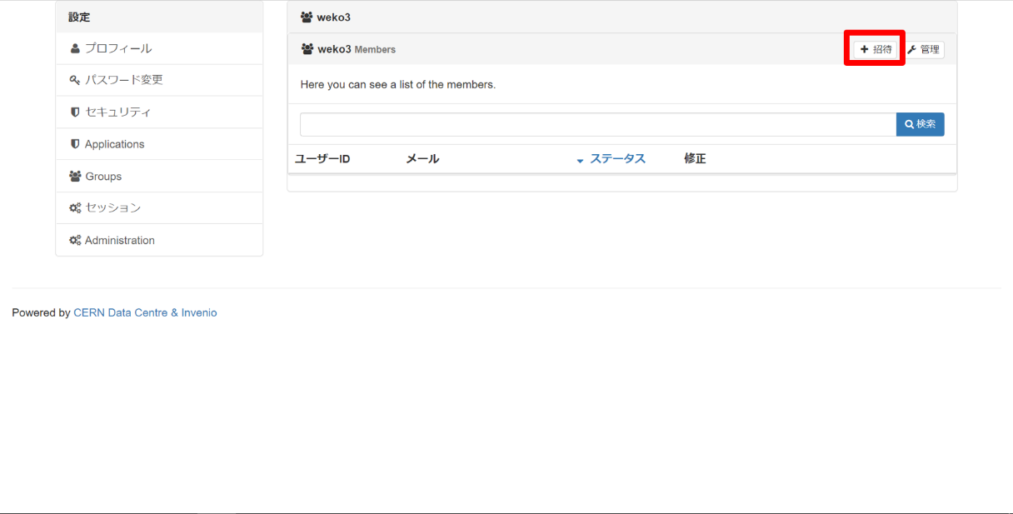Click the gears icon beside セッション
The width and height of the screenshot is (1013, 514).
(x=75, y=208)
